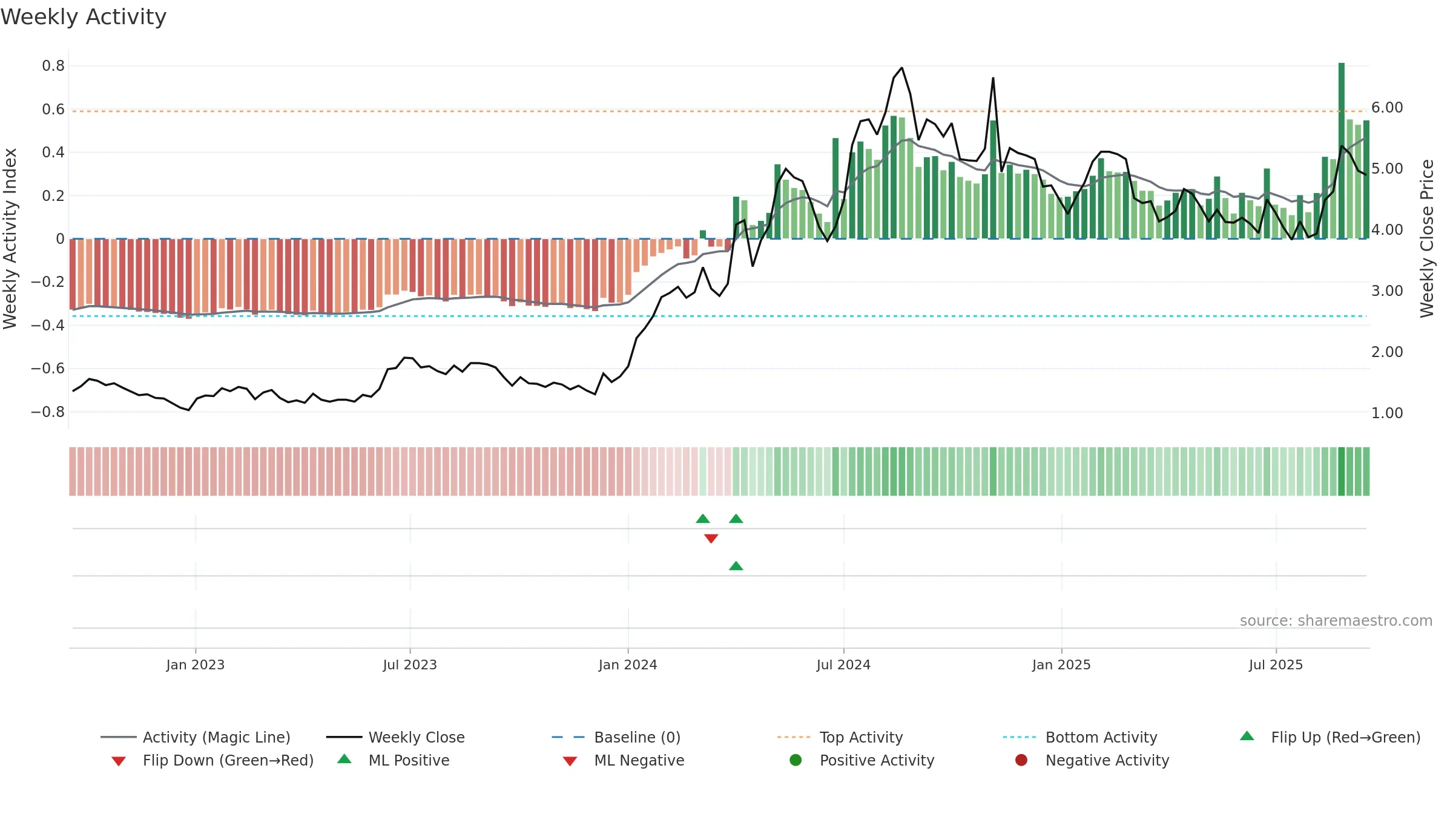Screen dimensions: 1453x817
Task: Toggle the Baseline (0) legend entry
Action: (x=616, y=737)
